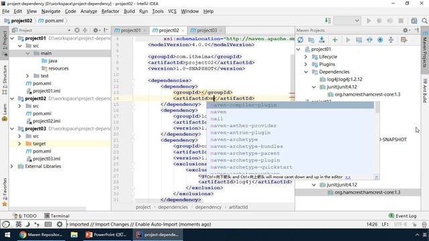
Task: Click artifactId in the editor breadcrumb
Action: pyautogui.click(x=238, y=207)
